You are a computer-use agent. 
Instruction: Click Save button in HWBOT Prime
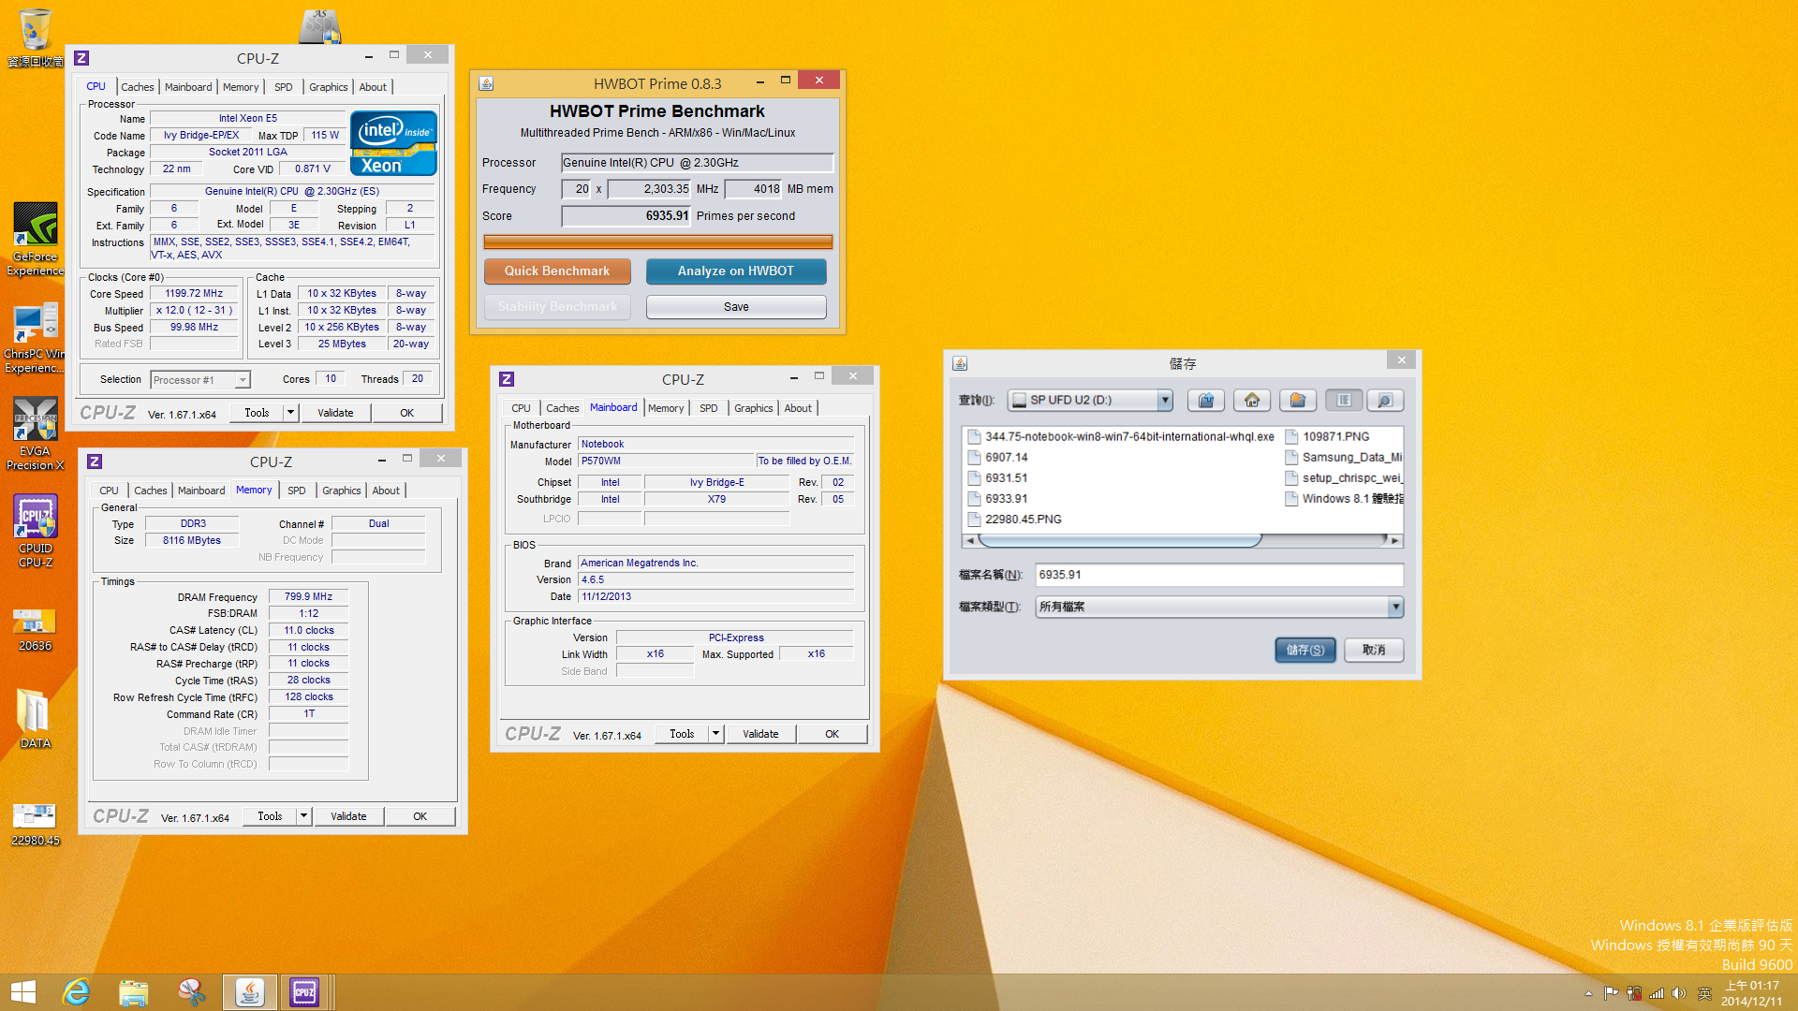(736, 307)
